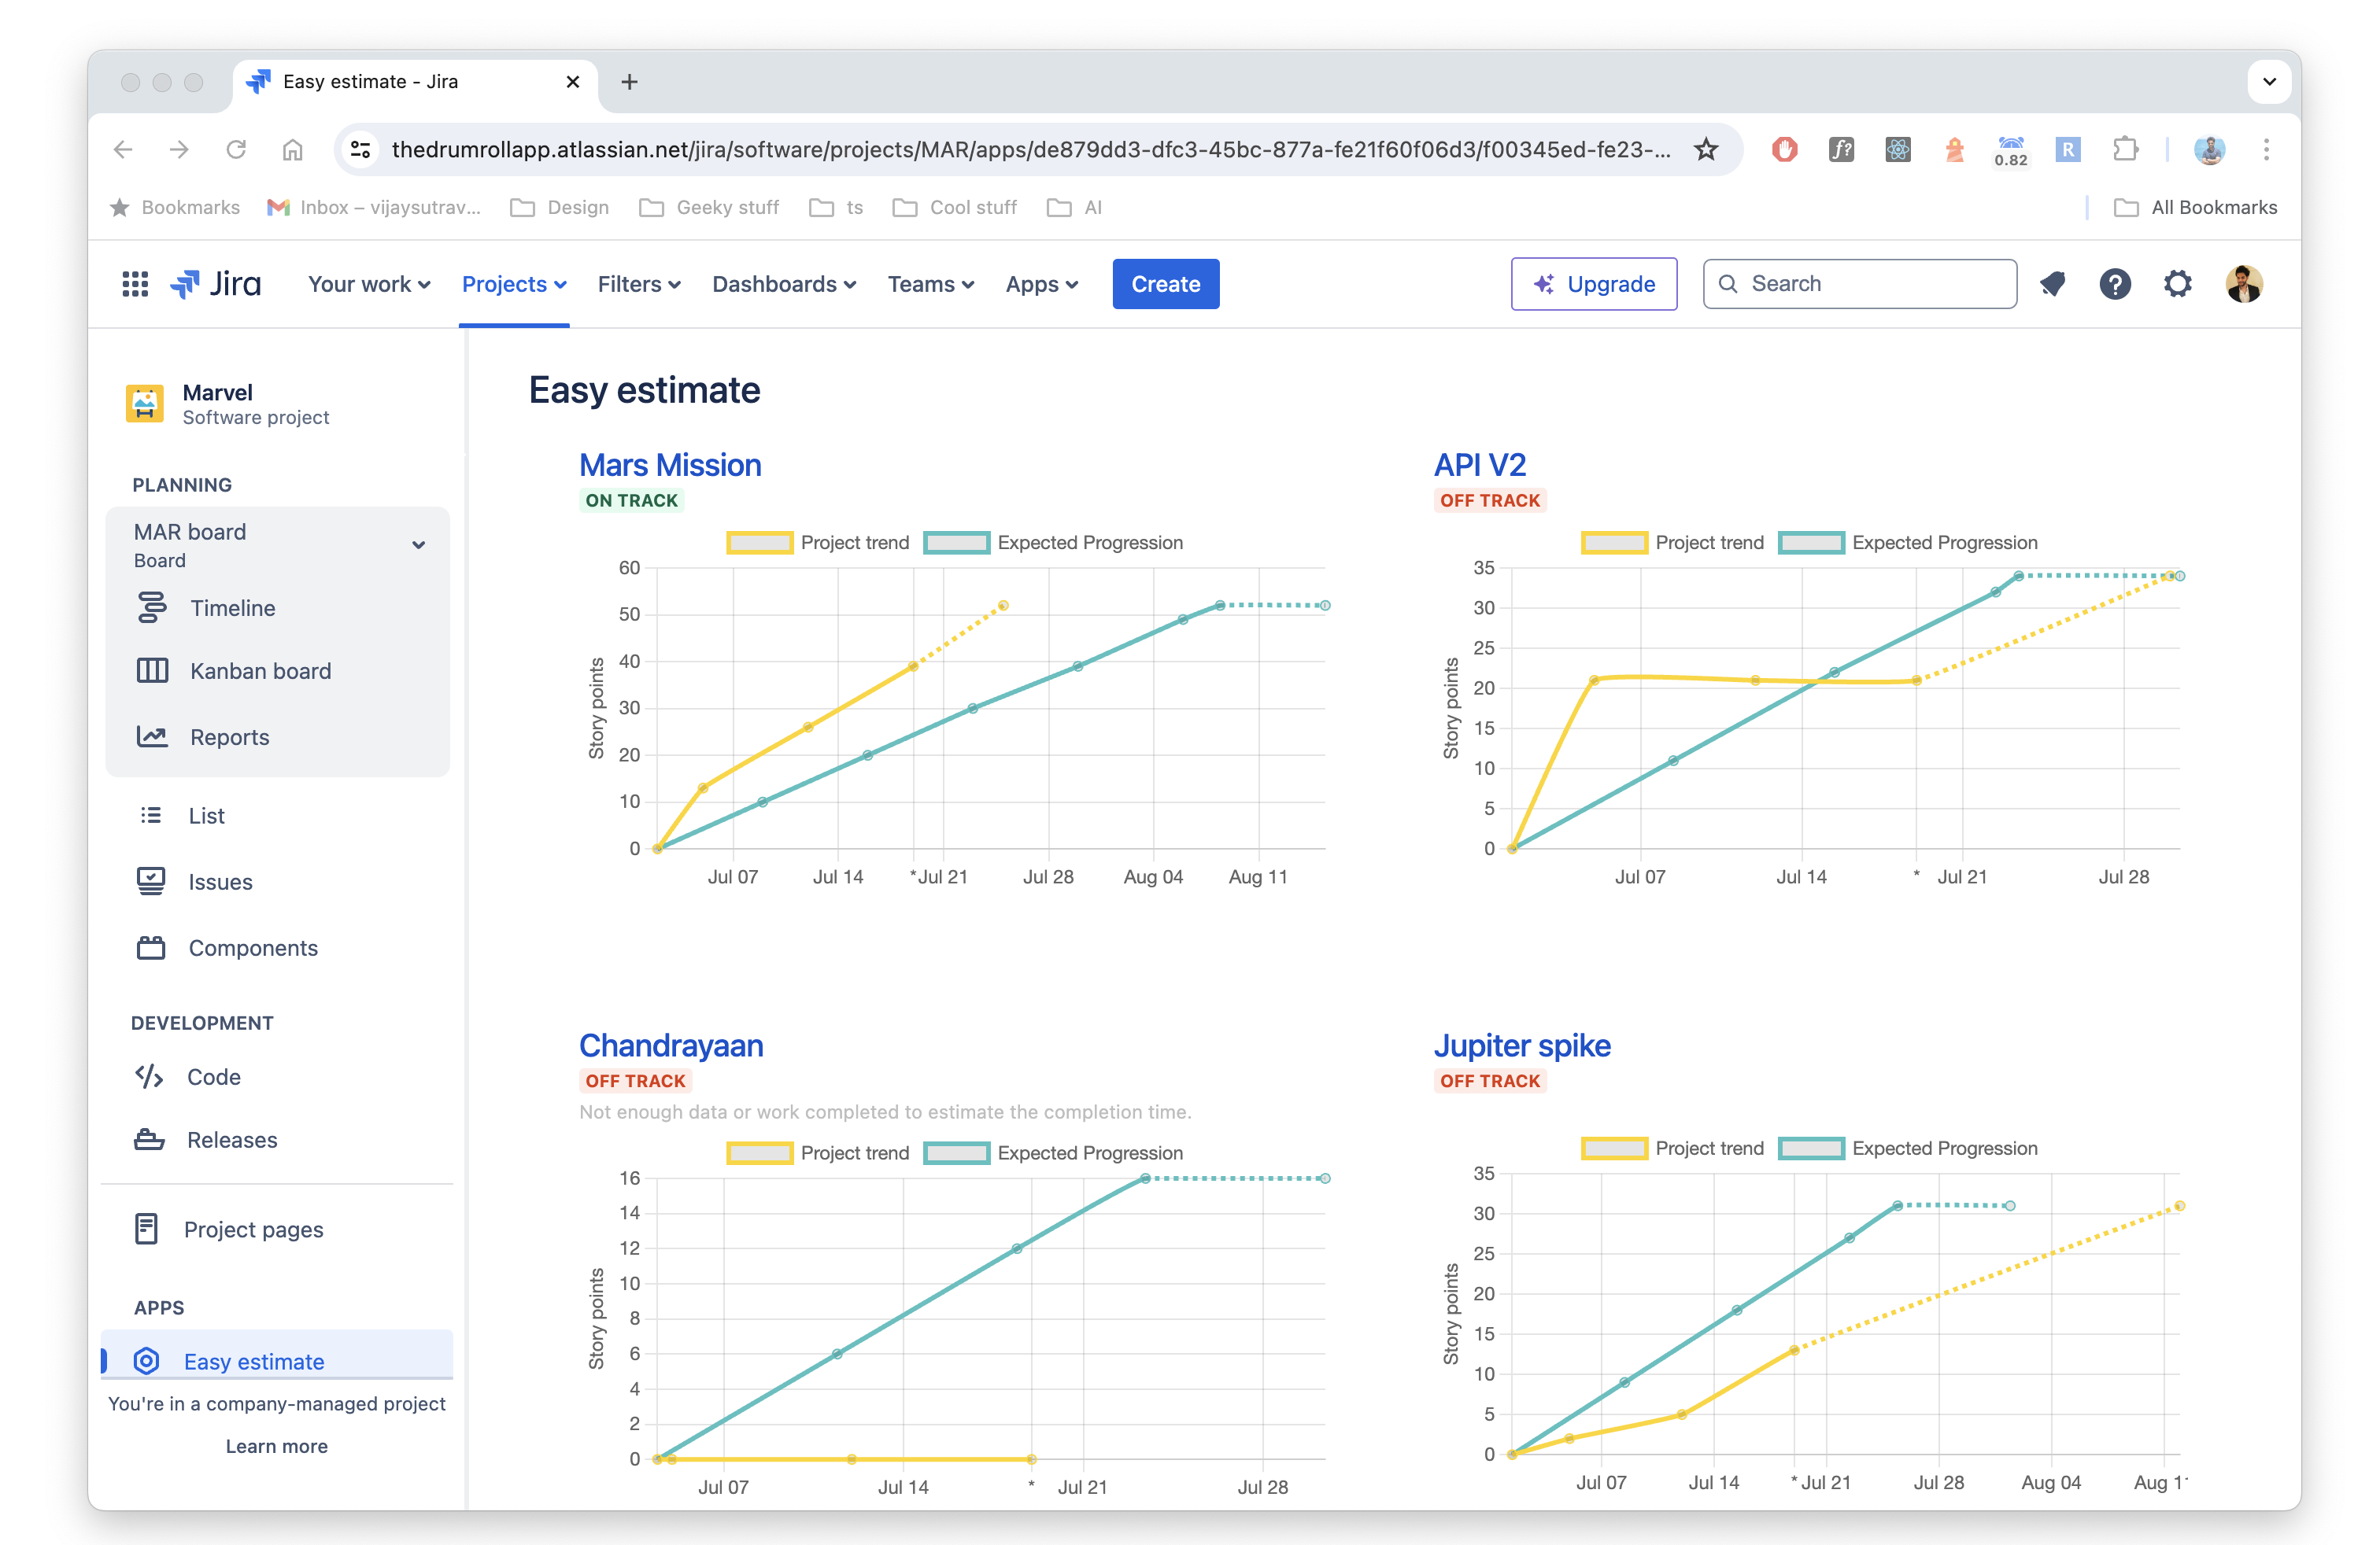Open the Apps dropdown menu
This screenshot has height=1545, width=2380.
pos(1042,284)
